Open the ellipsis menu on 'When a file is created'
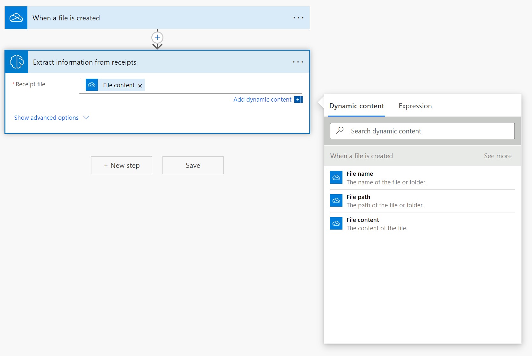532x356 pixels. click(x=298, y=18)
